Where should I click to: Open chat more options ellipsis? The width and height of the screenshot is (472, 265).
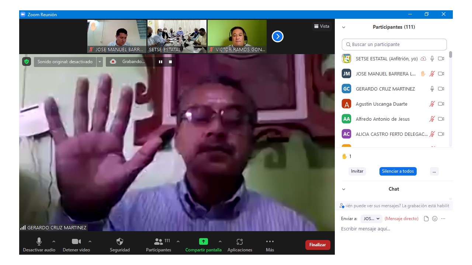coord(443,219)
